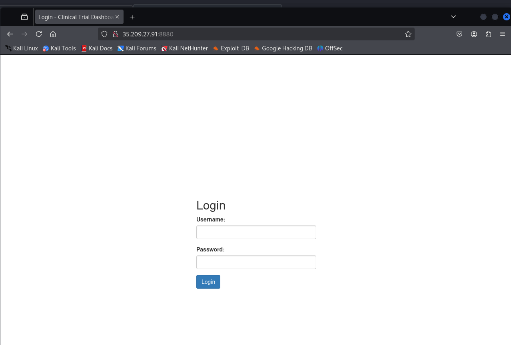Select the Login - Clinical Trial Dashboard tab
Image resolution: width=511 pixels, height=345 pixels.
click(x=75, y=17)
